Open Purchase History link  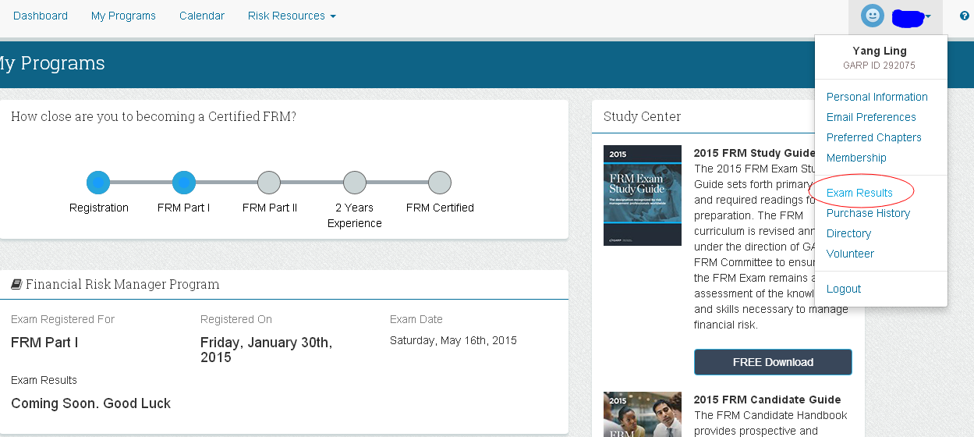point(868,213)
